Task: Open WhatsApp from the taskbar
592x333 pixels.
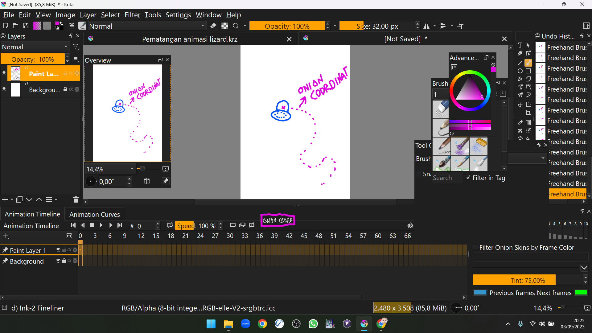Action: click(313, 324)
